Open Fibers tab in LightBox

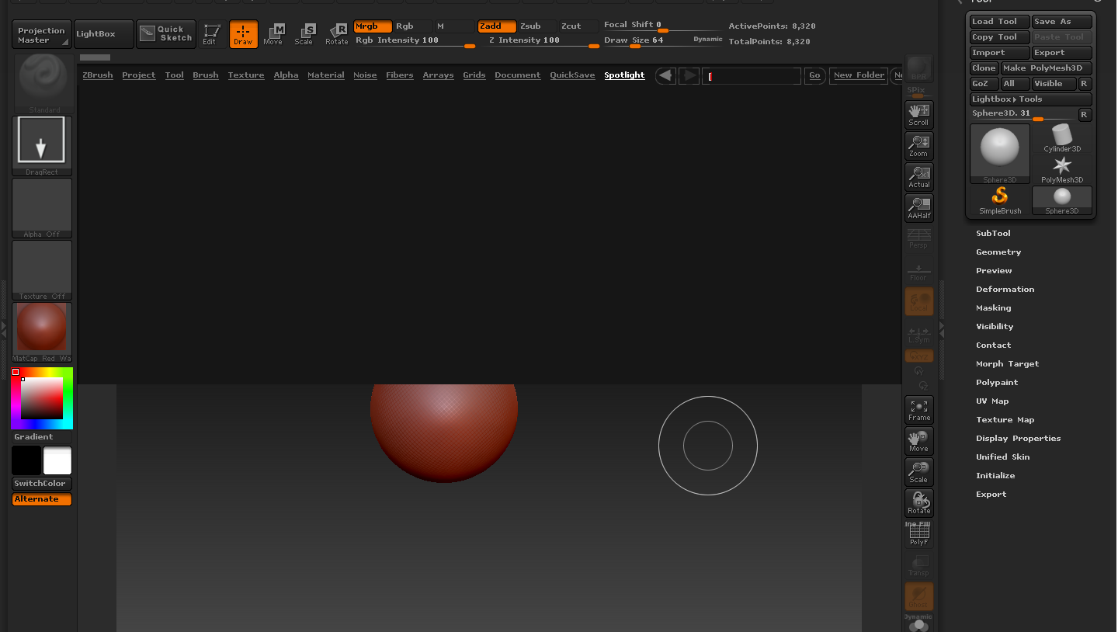tap(400, 75)
